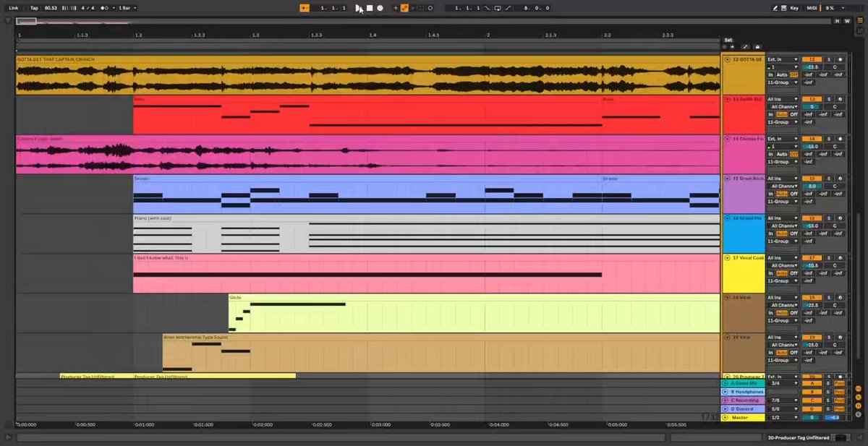The width and height of the screenshot is (868, 446).
Task: Select the Master track header
Action: (x=744, y=417)
